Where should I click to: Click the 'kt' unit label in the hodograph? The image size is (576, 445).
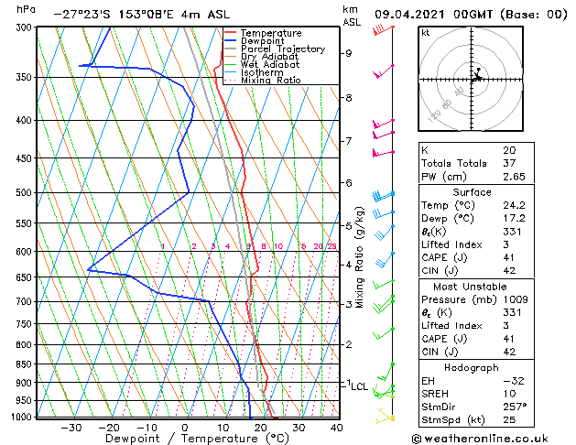click(x=426, y=33)
